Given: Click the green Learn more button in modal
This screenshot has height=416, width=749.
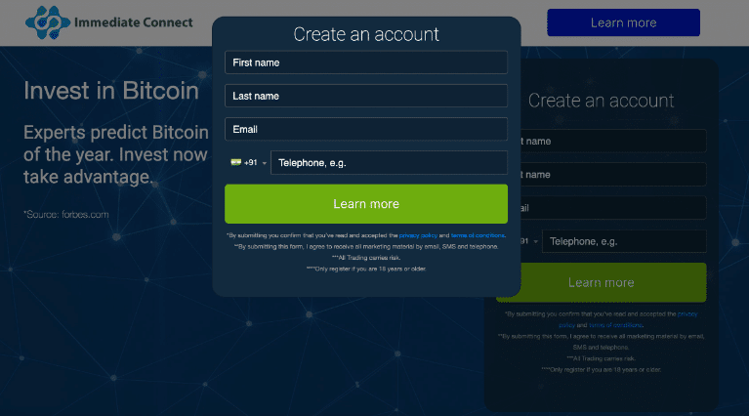Looking at the screenshot, I should (x=366, y=204).
